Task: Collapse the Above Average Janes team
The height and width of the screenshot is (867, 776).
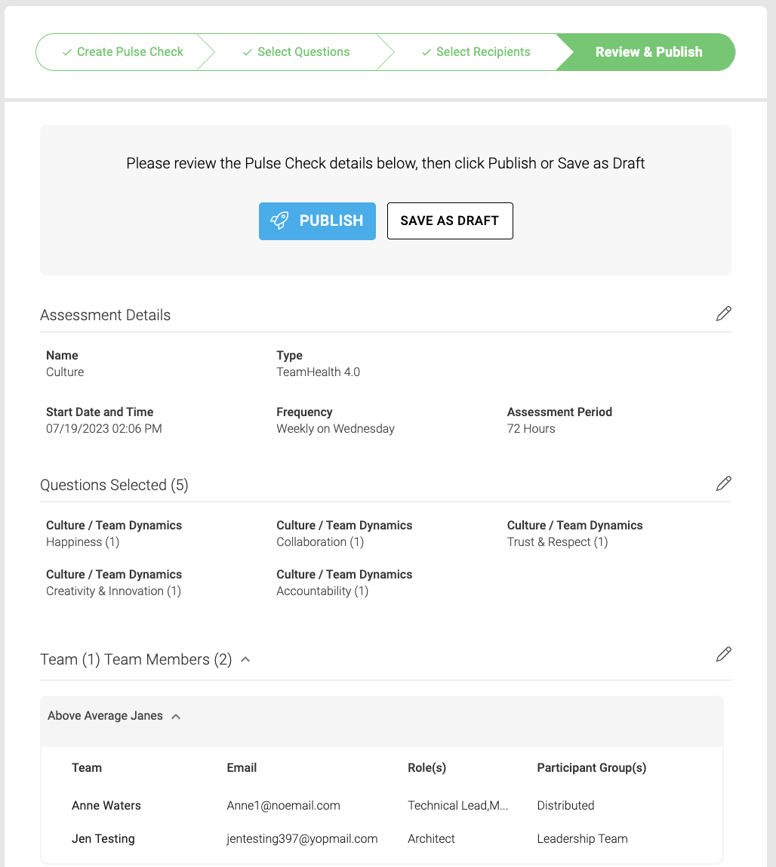Action: tap(177, 716)
